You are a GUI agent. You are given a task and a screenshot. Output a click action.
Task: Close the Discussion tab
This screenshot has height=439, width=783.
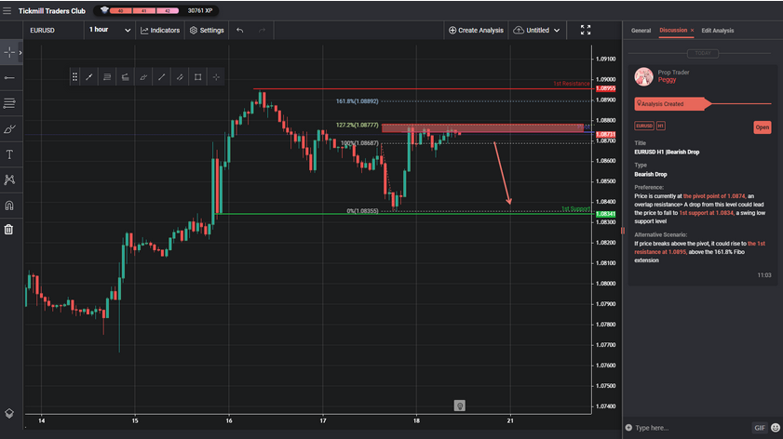point(692,31)
